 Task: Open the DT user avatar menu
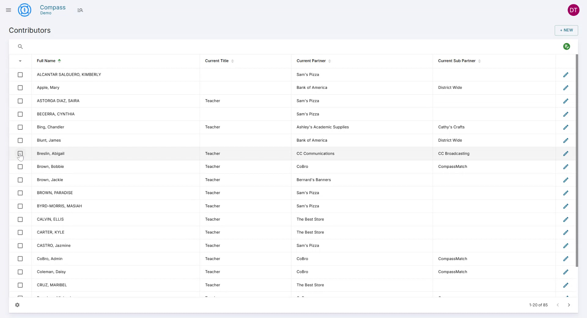(x=574, y=10)
